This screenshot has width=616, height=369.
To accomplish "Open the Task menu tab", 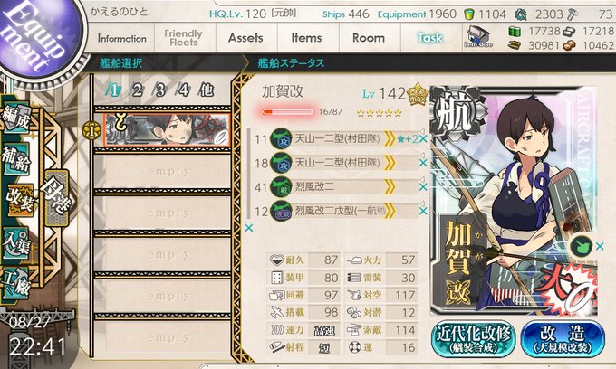I will [x=429, y=38].
